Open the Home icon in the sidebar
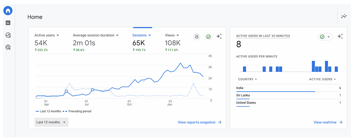The height and width of the screenshot is (140, 358). point(8,10)
